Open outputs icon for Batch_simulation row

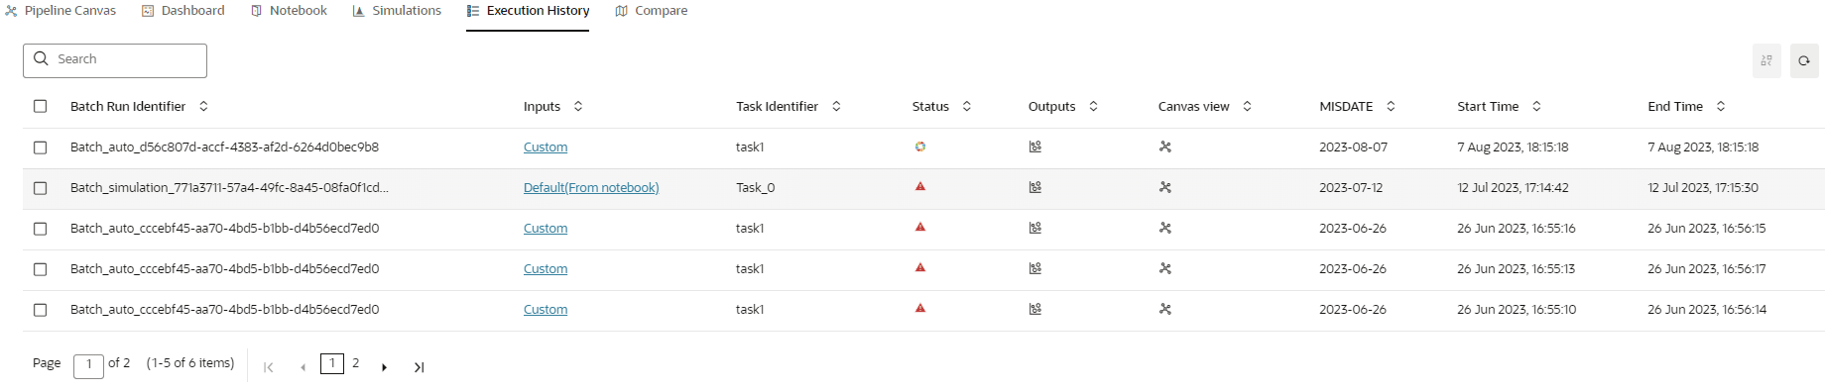tap(1034, 187)
